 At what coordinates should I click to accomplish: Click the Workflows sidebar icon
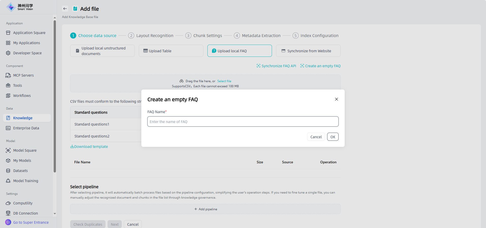(x=8, y=96)
